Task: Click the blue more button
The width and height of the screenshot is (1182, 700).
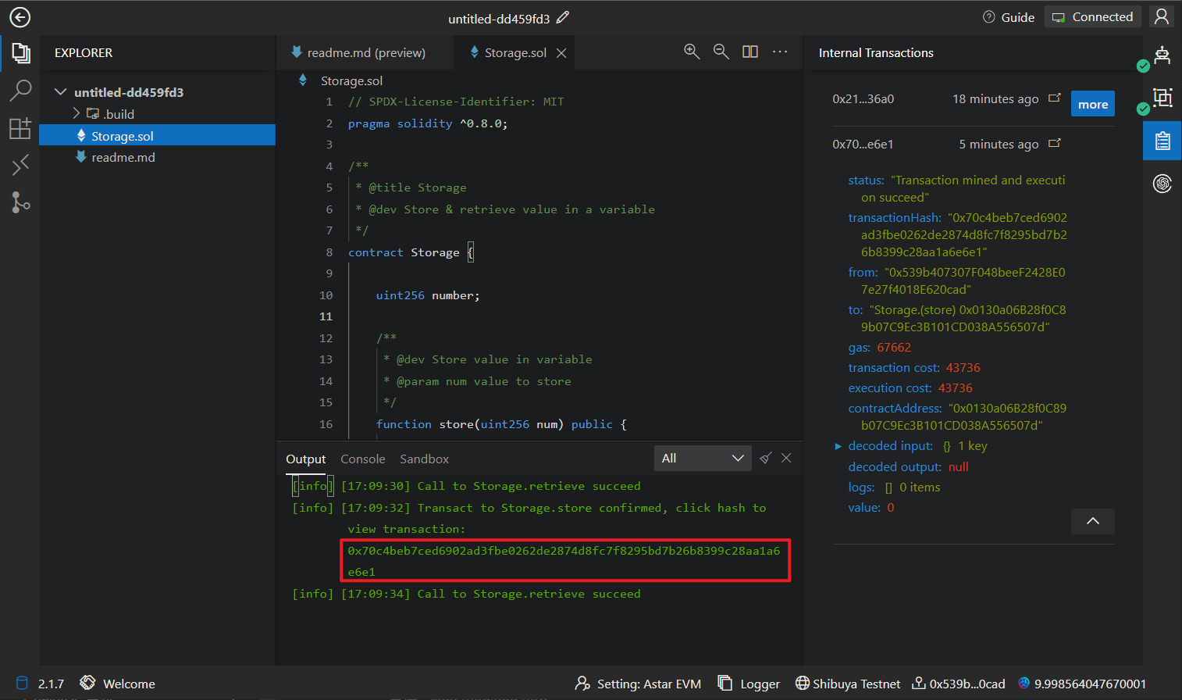Action: point(1092,104)
